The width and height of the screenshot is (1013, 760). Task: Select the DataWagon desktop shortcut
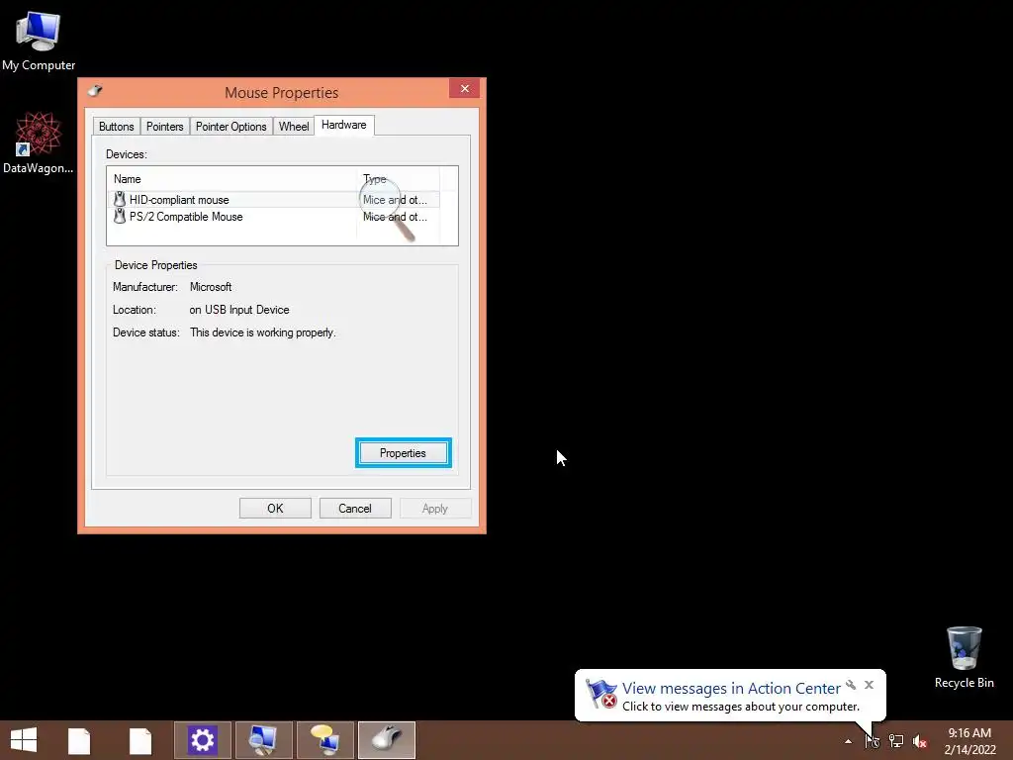(x=39, y=142)
